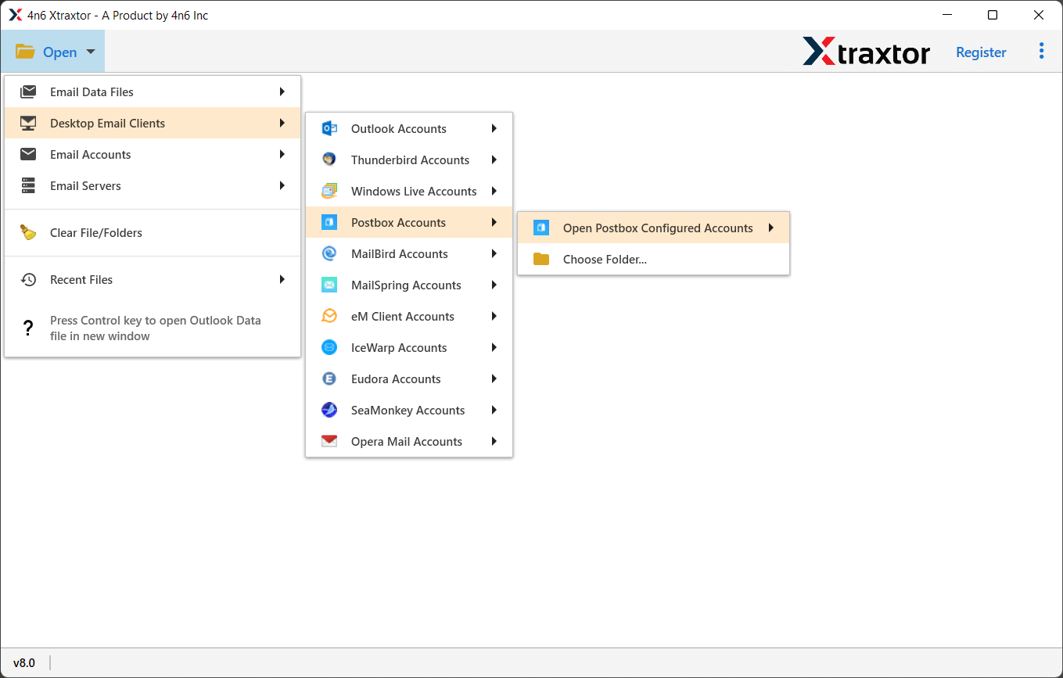This screenshot has width=1063, height=678.
Task: Click the Opera Mail Accounts icon
Action: [329, 441]
